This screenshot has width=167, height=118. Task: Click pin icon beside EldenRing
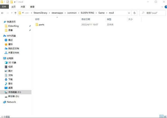(30, 26)
